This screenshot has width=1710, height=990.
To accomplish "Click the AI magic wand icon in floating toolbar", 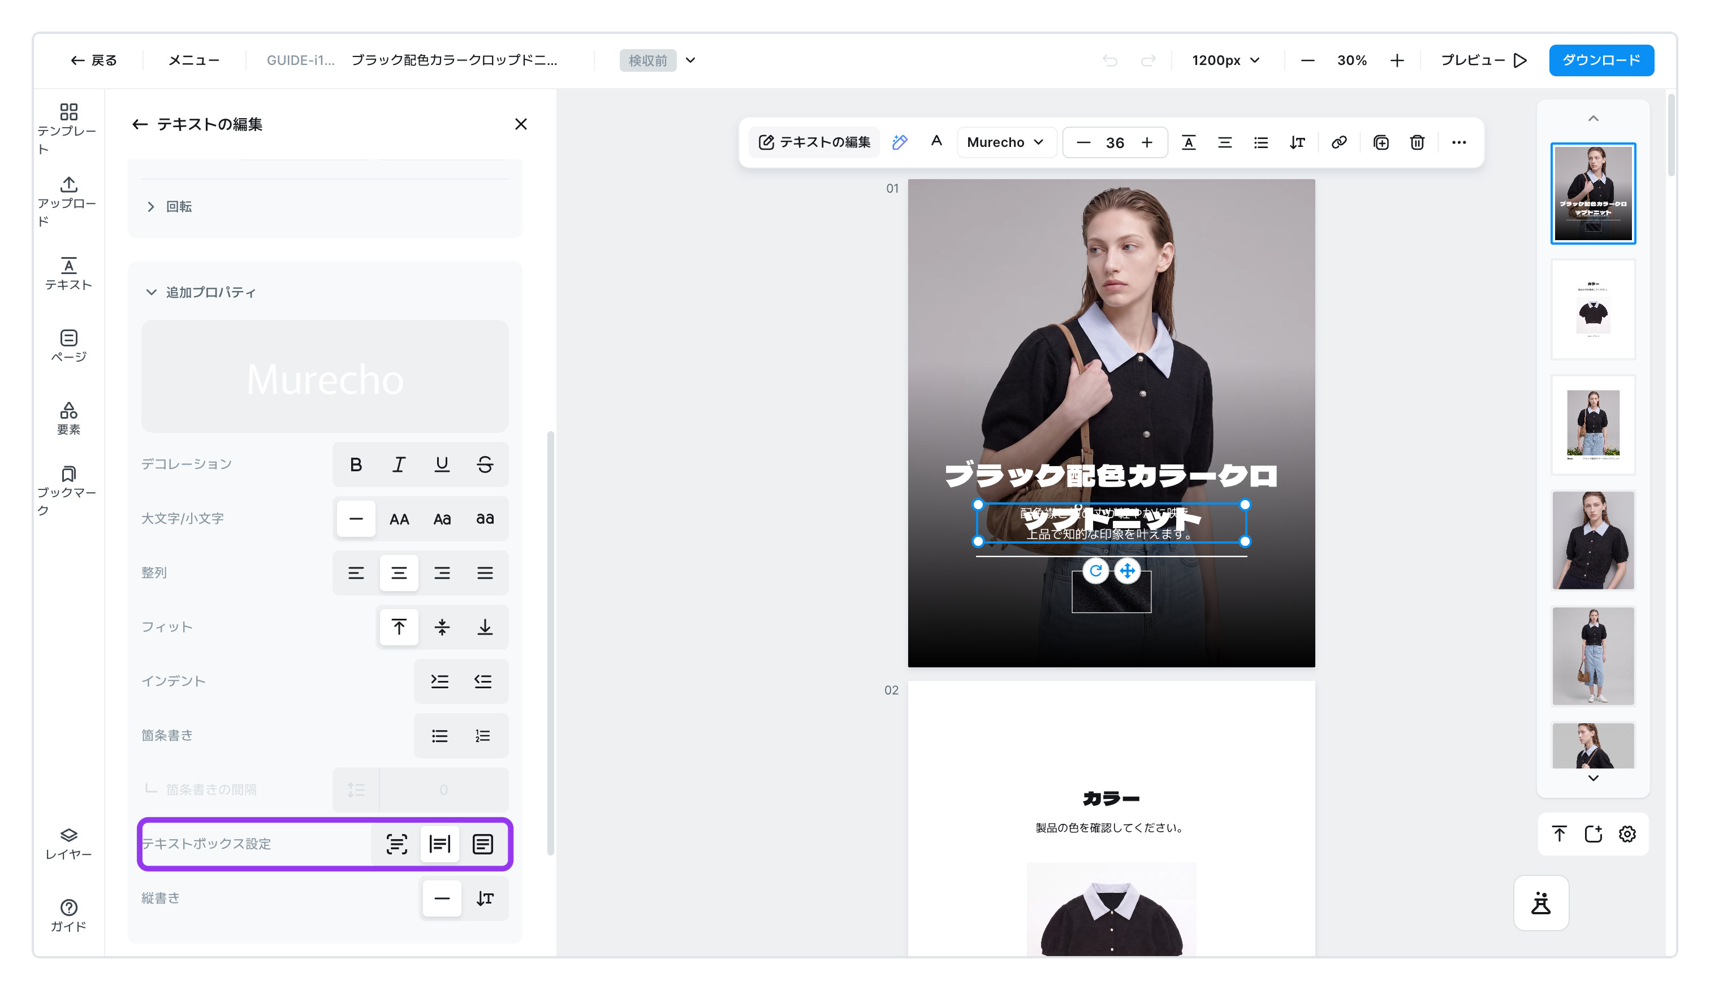I will 900,142.
